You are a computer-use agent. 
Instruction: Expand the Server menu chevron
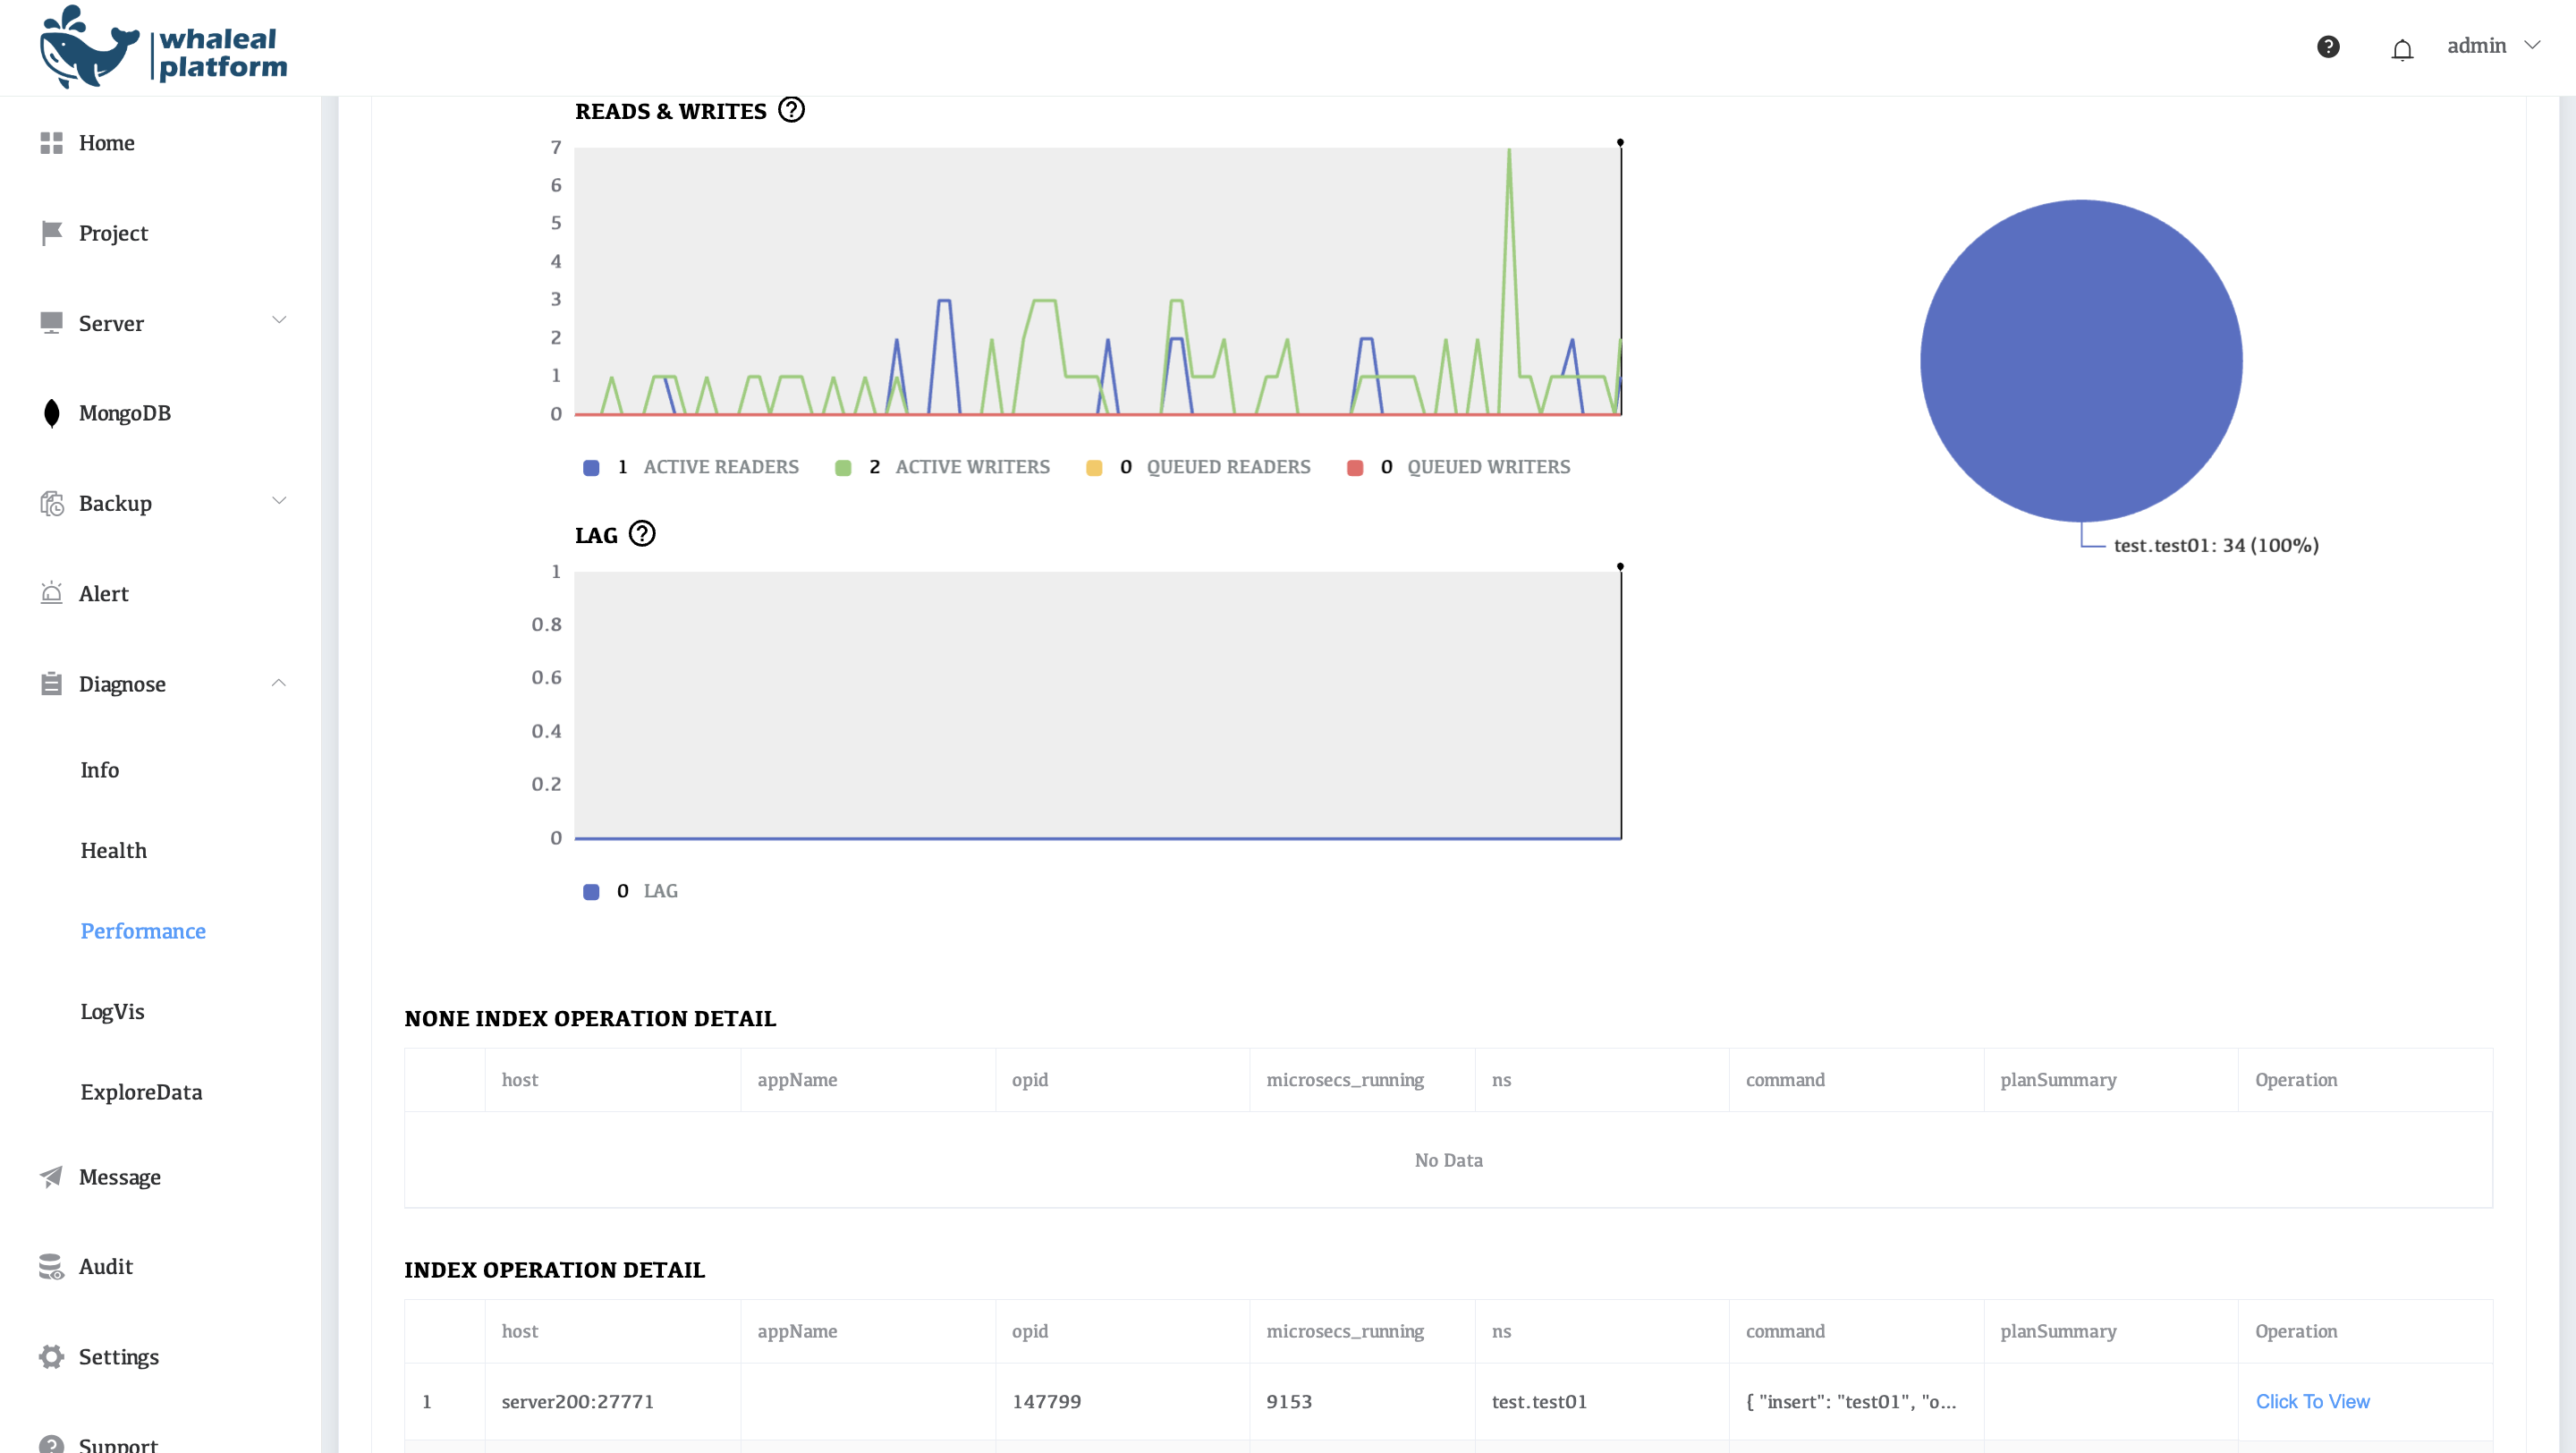pos(279,321)
